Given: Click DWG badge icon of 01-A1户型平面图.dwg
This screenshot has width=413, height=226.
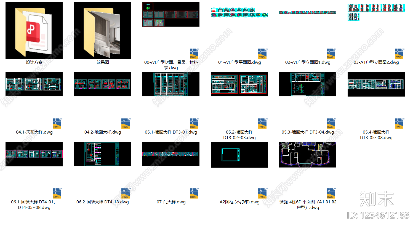Looking at the screenshot, I should pyautogui.click(x=262, y=54).
